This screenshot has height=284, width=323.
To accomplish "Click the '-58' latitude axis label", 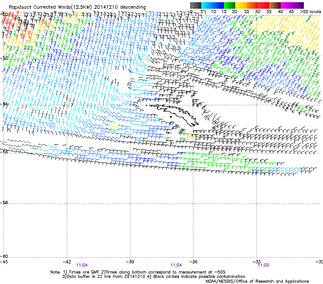I will click(4, 203).
